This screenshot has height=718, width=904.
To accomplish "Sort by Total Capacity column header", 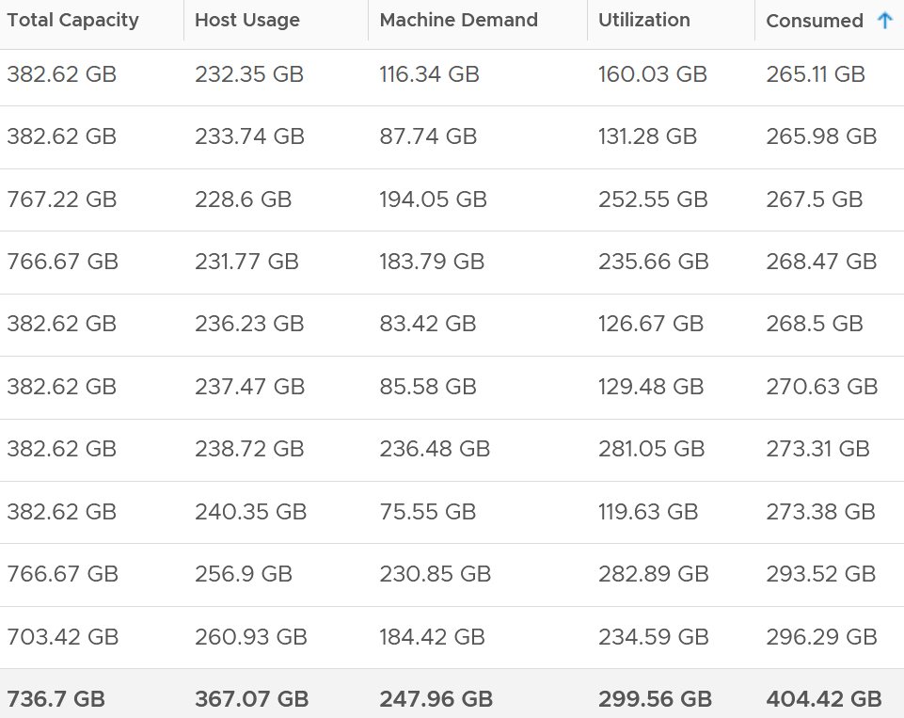I will coord(72,20).
